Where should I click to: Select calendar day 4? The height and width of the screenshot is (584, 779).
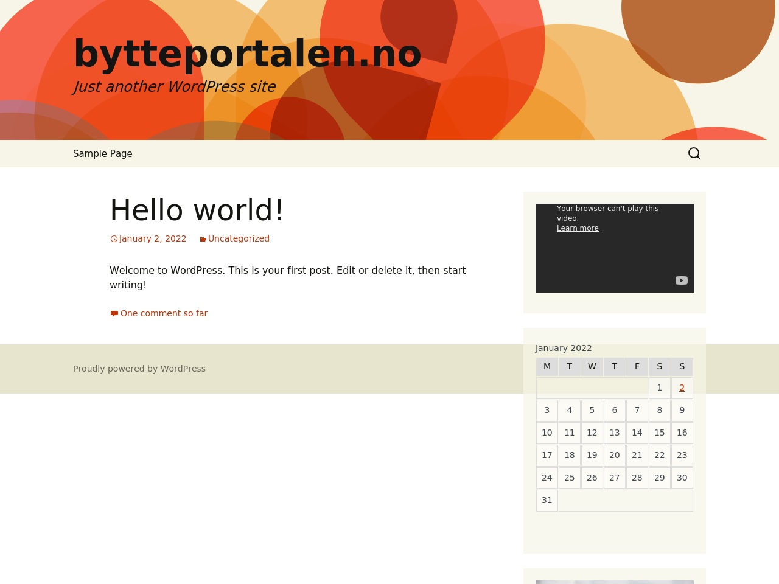[x=570, y=410]
